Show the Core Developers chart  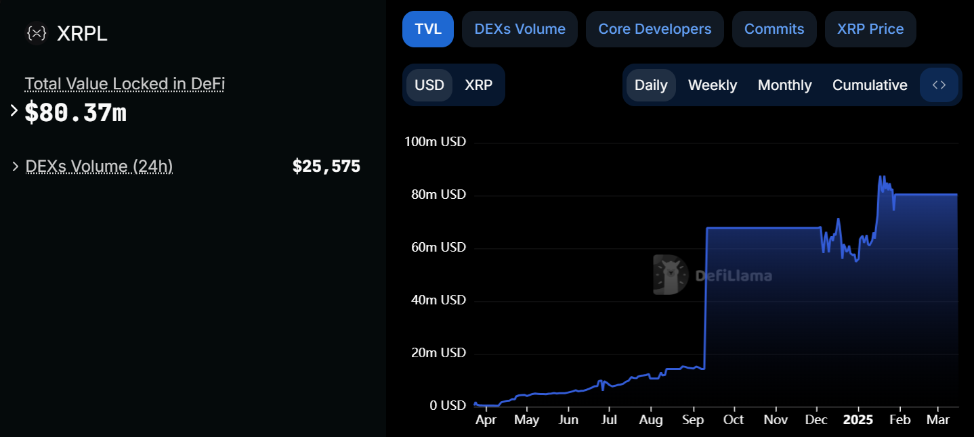click(x=654, y=29)
